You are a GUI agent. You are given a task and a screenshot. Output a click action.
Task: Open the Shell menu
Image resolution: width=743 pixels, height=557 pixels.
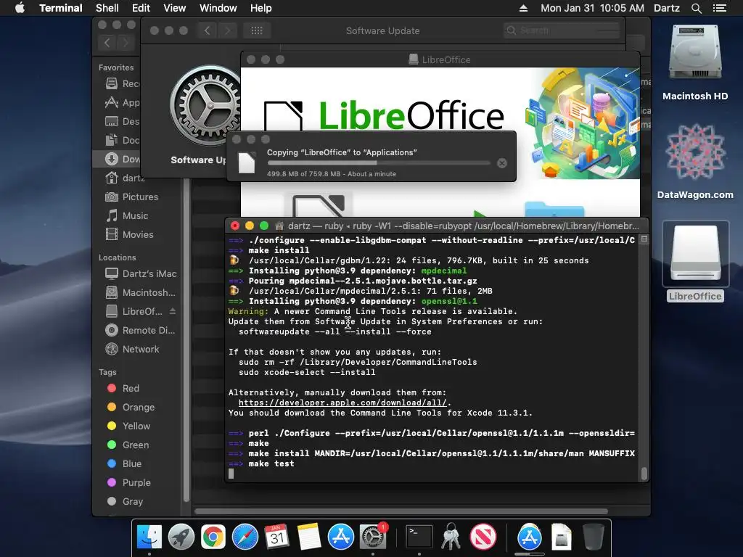(107, 8)
